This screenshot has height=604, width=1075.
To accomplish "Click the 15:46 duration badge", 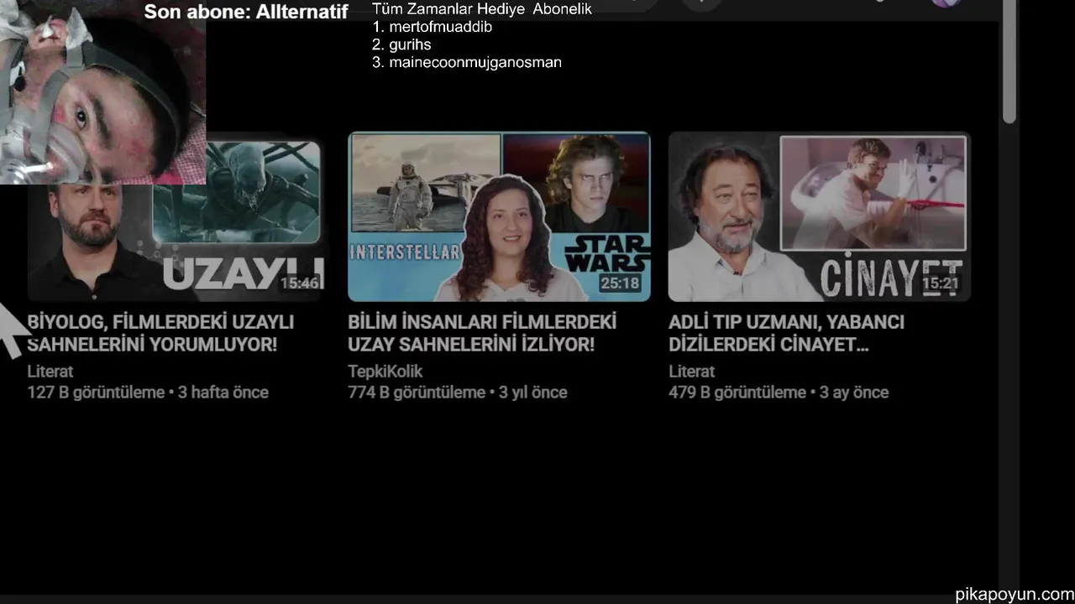I will coord(300,284).
